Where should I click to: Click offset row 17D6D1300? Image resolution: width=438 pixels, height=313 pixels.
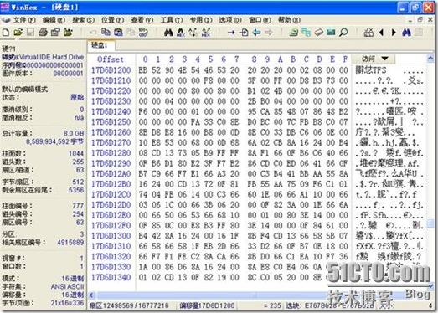(x=111, y=236)
